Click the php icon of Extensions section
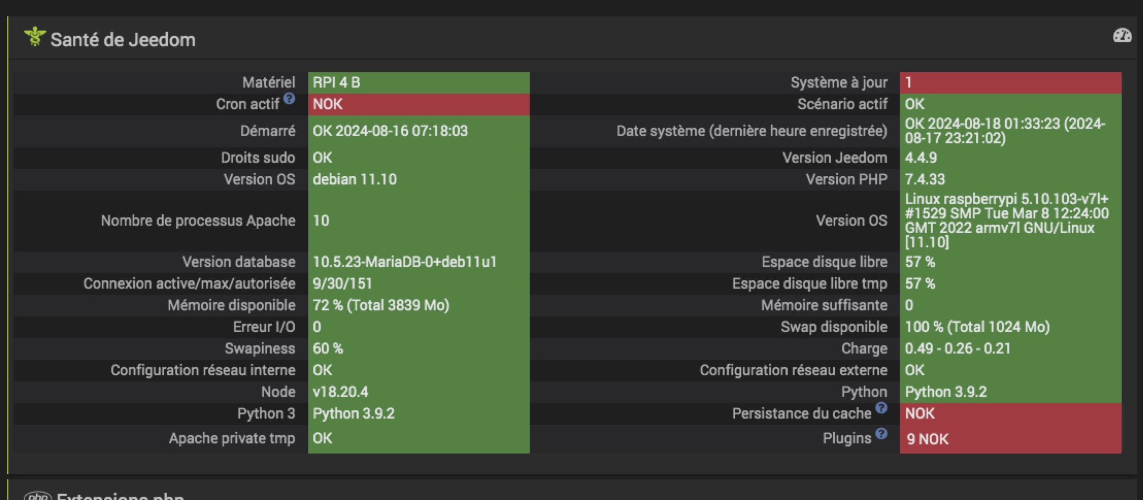The width and height of the screenshot is (1143, 500). (38, 496)
